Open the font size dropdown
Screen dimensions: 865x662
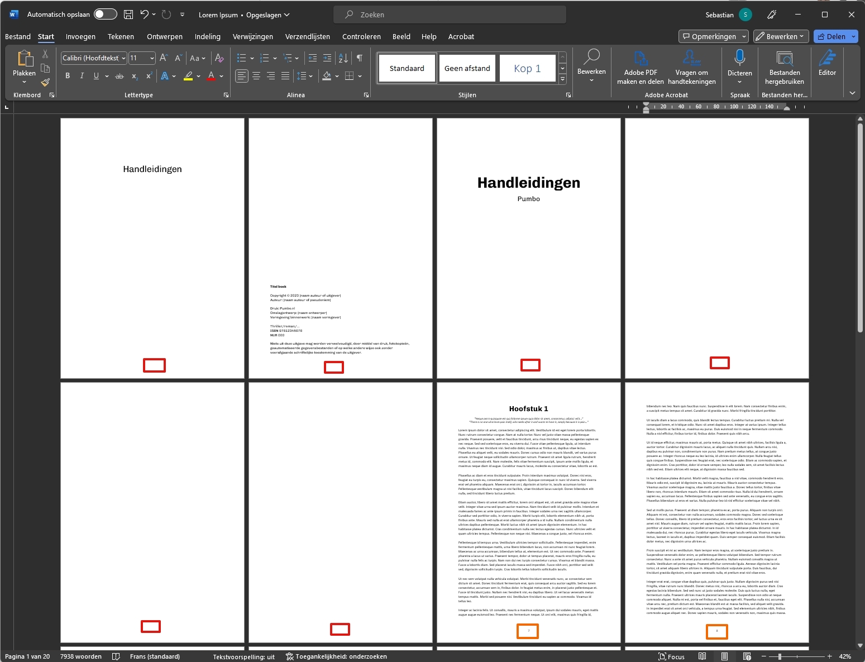click(152, 58)
